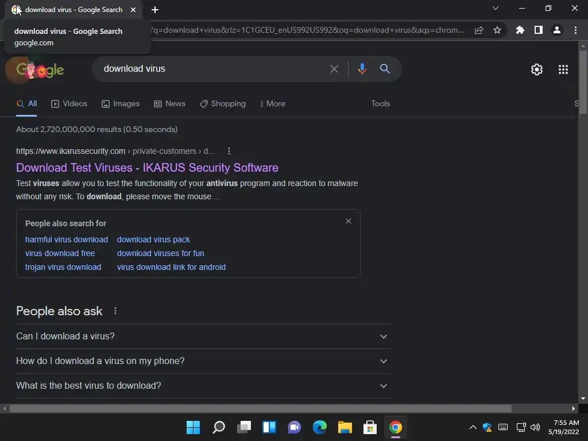Dismiss People also search for box
The width and height of the screenshot is (588, 441).
(349, 221)
